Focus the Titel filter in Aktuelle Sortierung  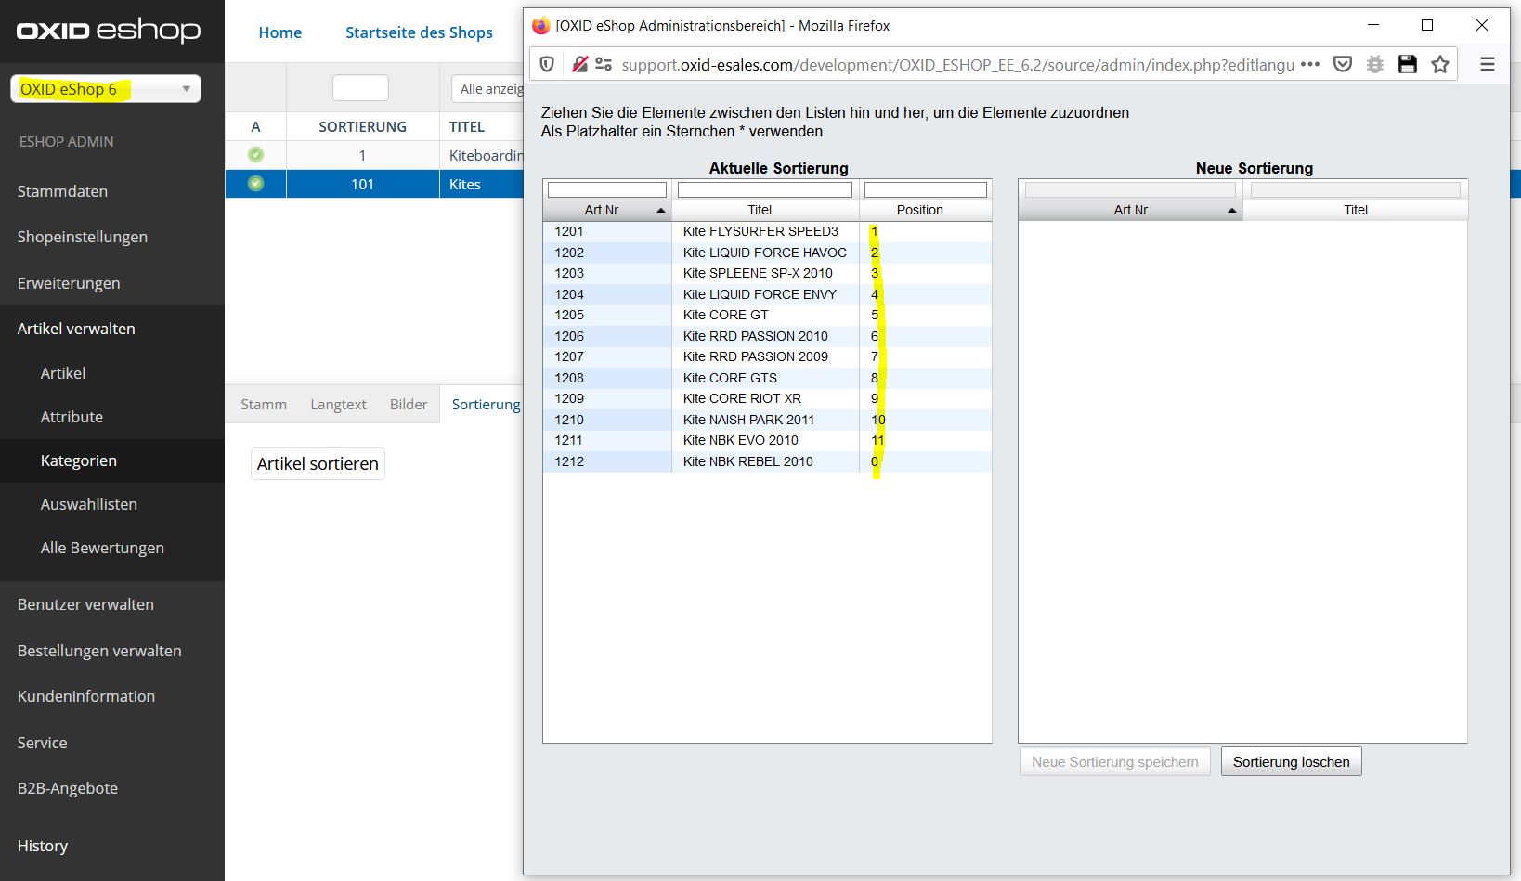click(765, 189)
